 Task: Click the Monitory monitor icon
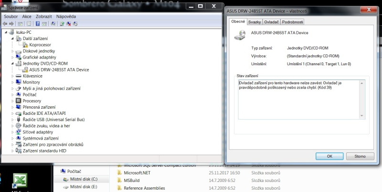pos(18,82)
